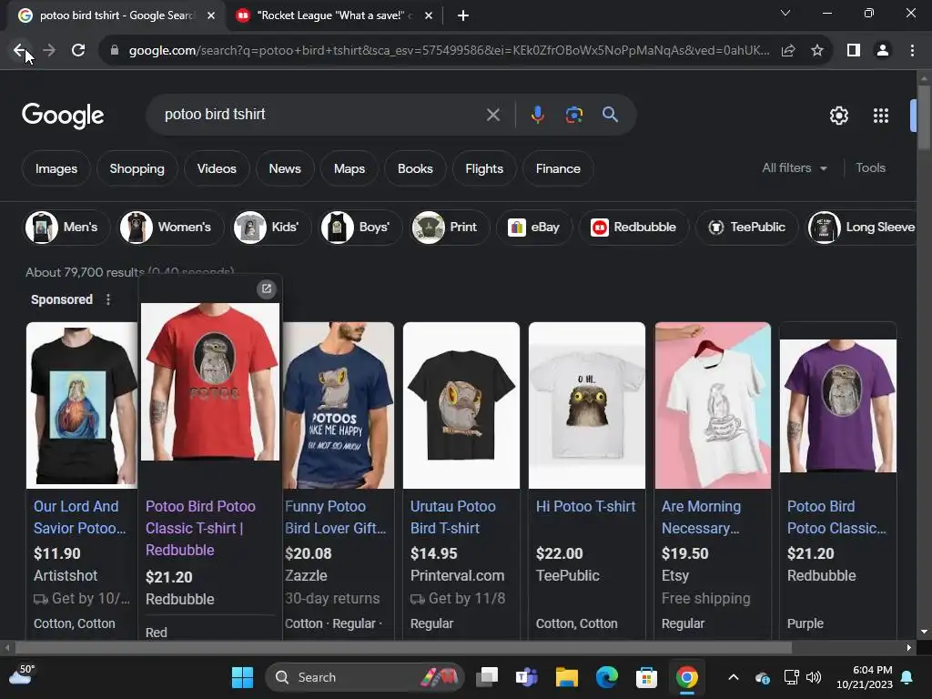The height and width of the screenshot is (699, 932).
Task: Switch to Images results
Action: (56, 168)
